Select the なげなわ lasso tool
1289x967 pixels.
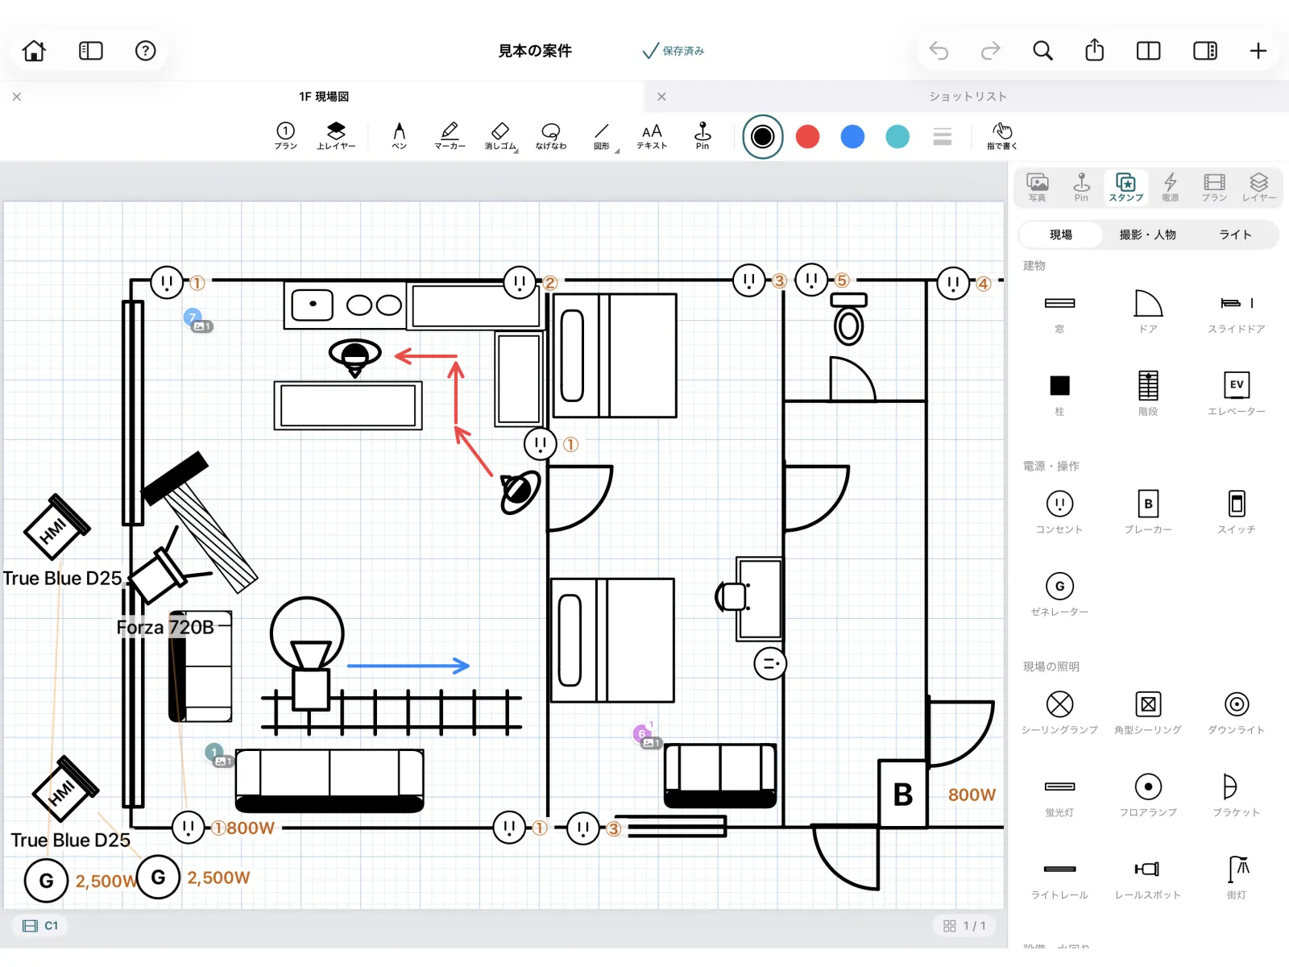551,135
